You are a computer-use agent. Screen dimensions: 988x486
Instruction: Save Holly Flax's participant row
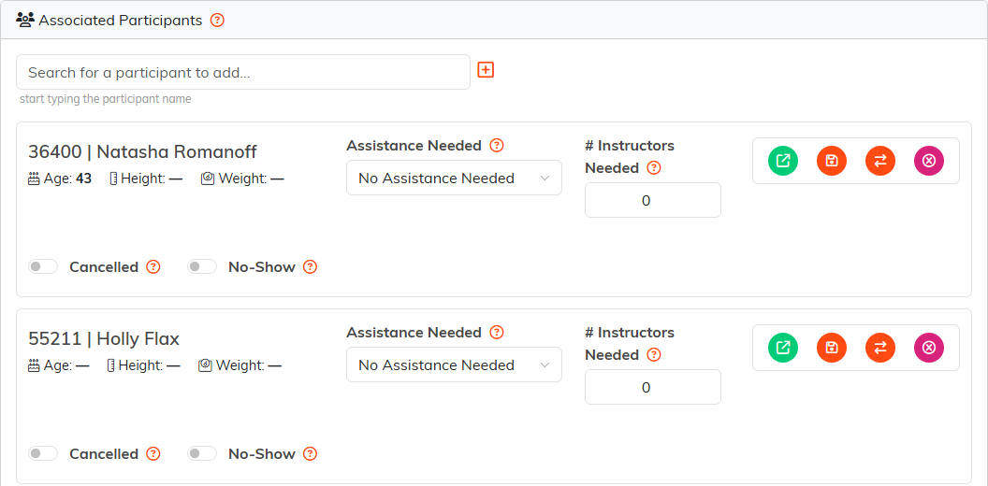coord(832,348)
